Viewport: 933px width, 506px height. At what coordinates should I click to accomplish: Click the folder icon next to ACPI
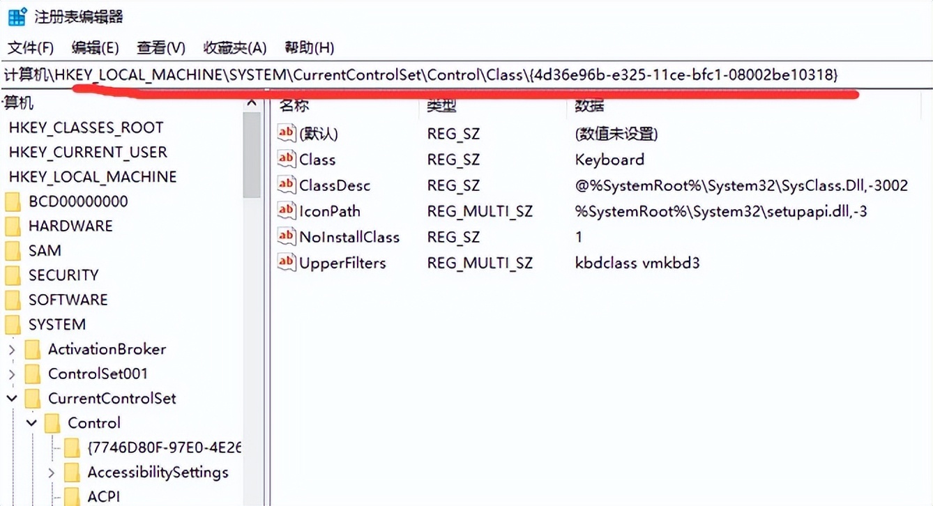tap(72, 495)
